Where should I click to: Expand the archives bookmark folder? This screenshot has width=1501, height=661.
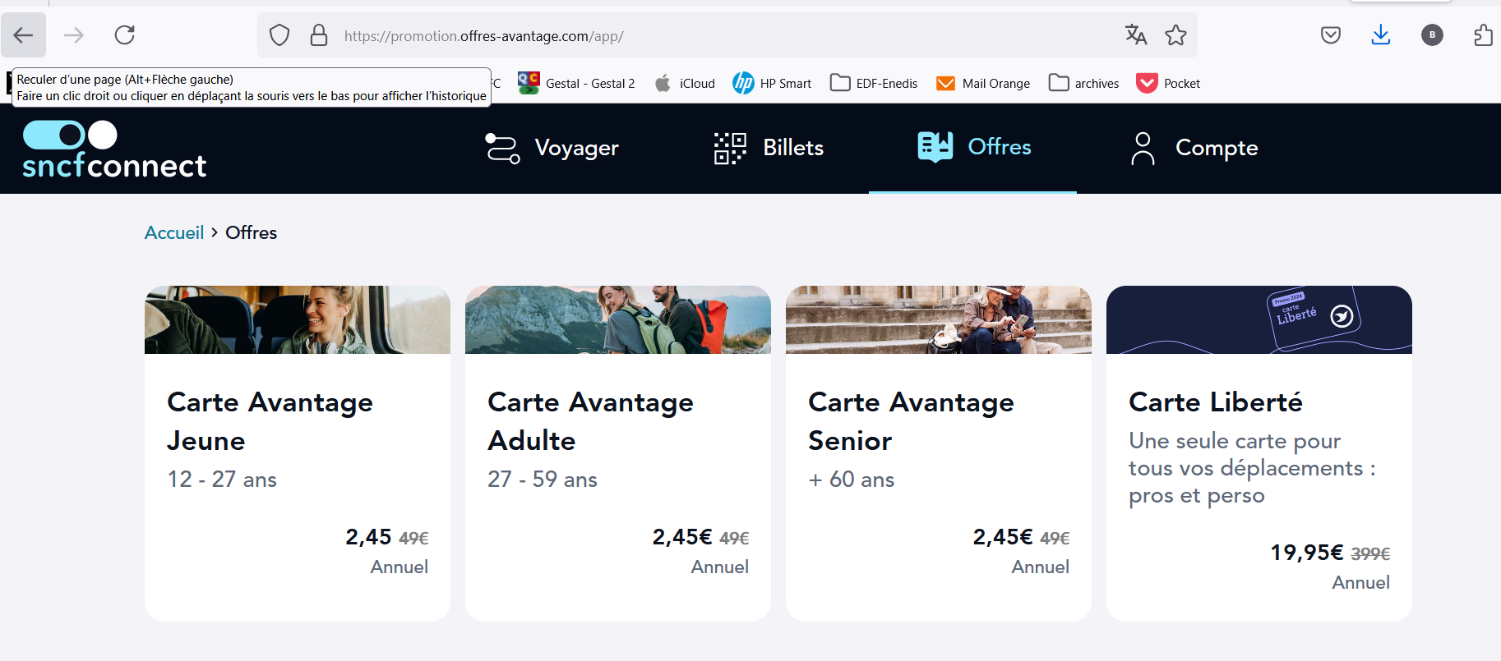tap(1084, 83)
